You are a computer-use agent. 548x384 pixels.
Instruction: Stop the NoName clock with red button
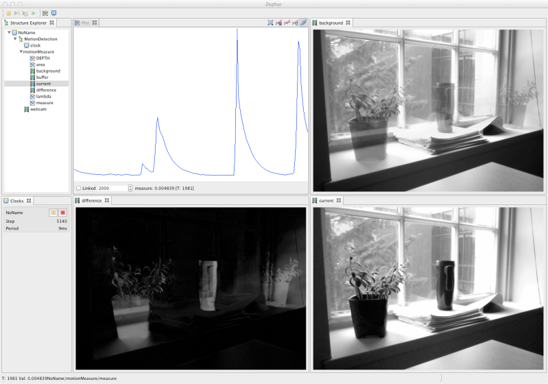[62, 213]
